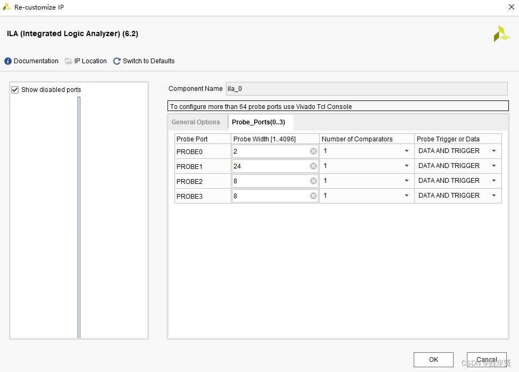Select the PROBE1 row label
Screen dimensions: 519x372
(x=189, y=167)
